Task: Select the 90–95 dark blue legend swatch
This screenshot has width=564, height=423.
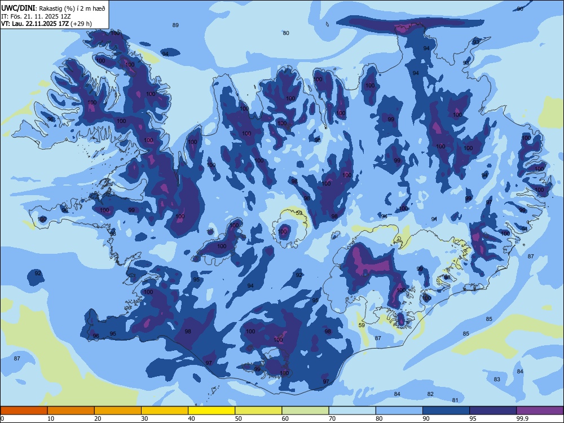Action: (446, 411)
